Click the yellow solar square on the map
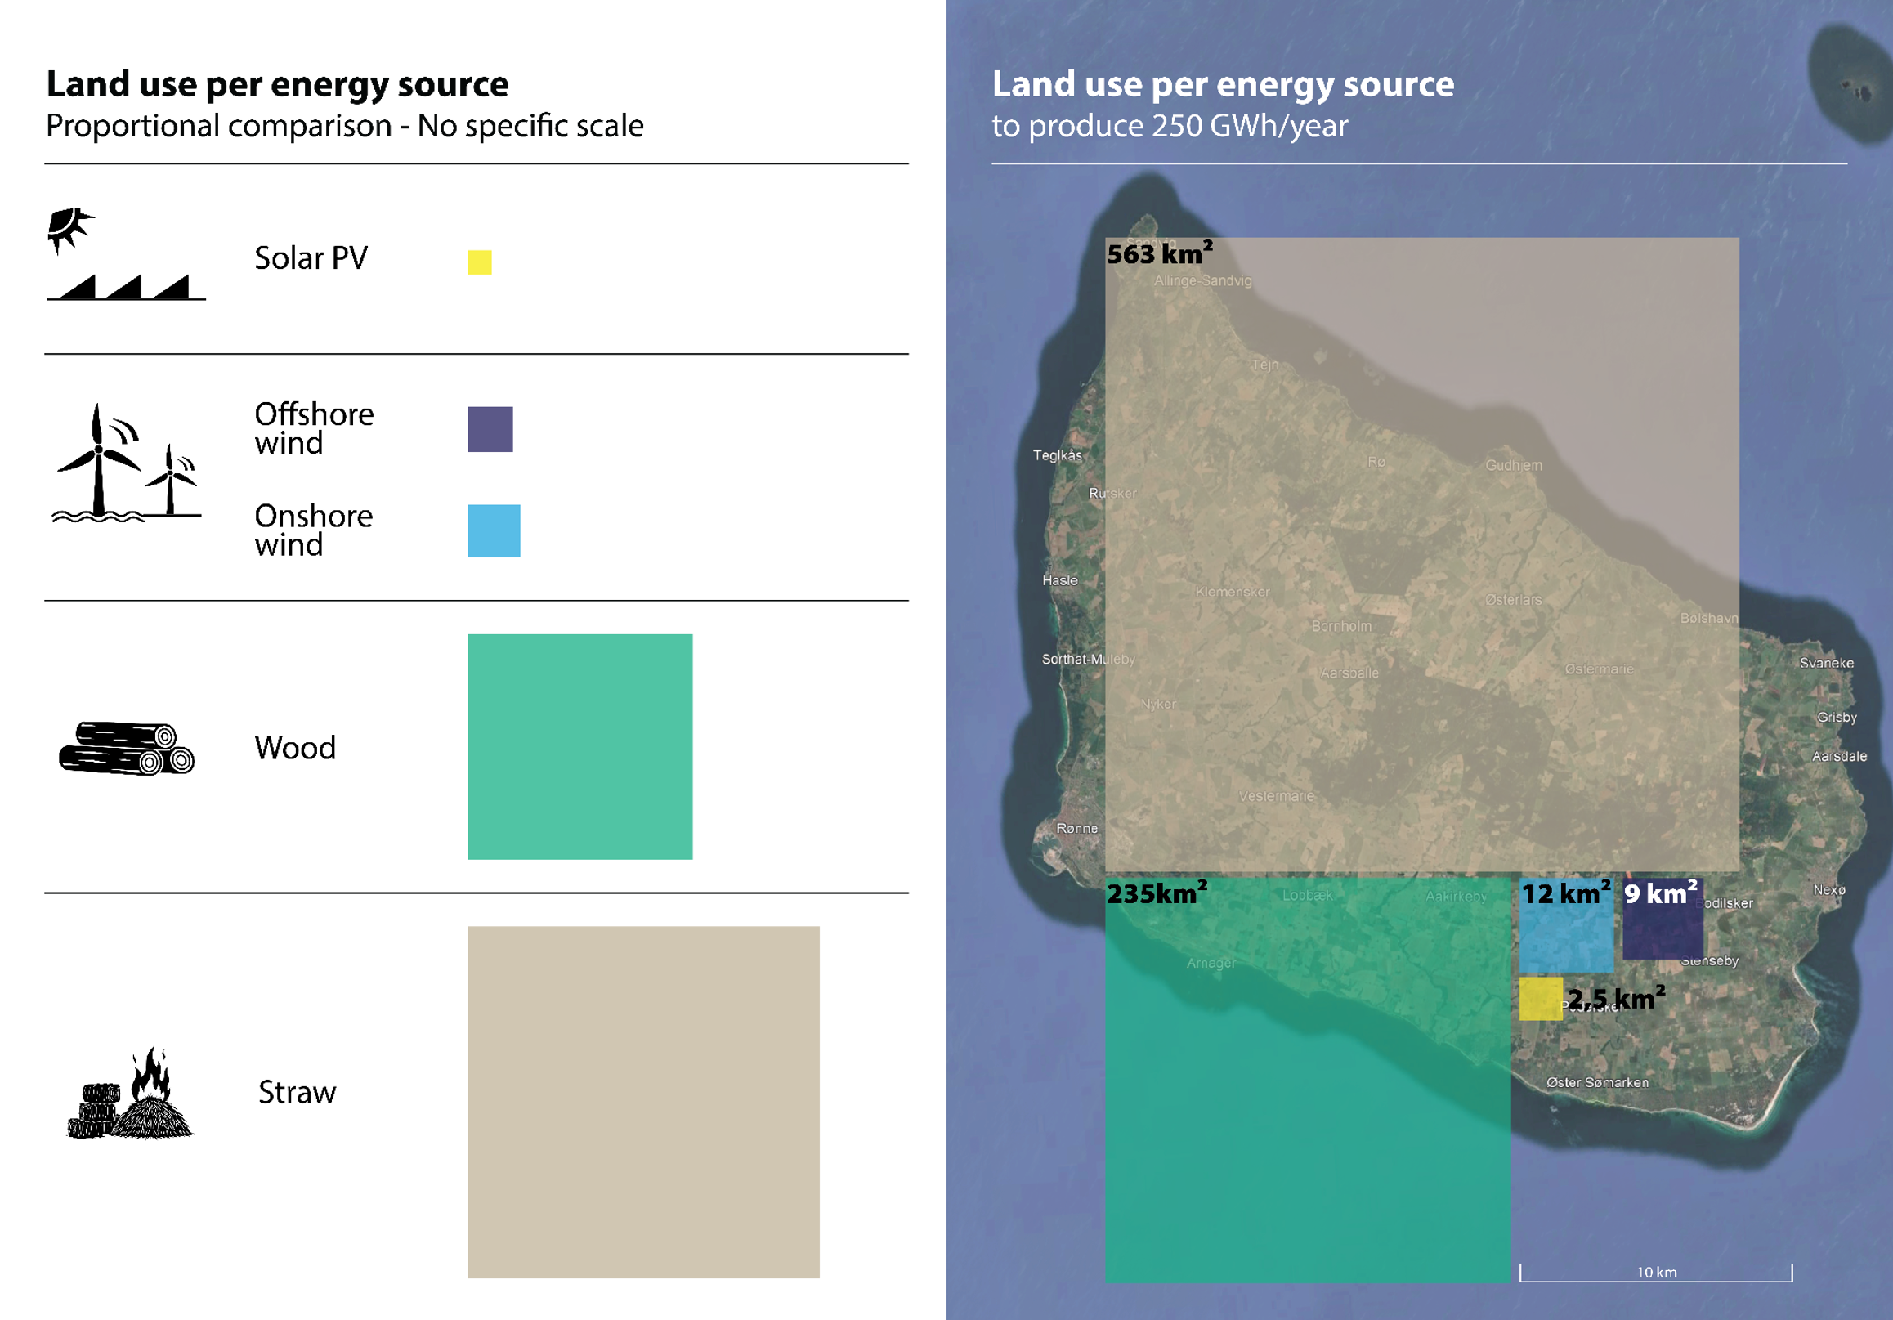Screen dimensions: 1893x1320 pos(1542,1000)
